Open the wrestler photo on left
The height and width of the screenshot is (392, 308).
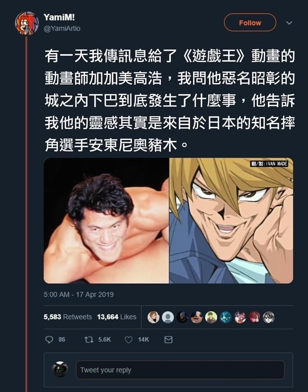pyautogui.click(x=106, y=221)
